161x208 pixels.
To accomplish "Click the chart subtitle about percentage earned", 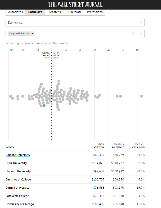I will tap(37, 43).
